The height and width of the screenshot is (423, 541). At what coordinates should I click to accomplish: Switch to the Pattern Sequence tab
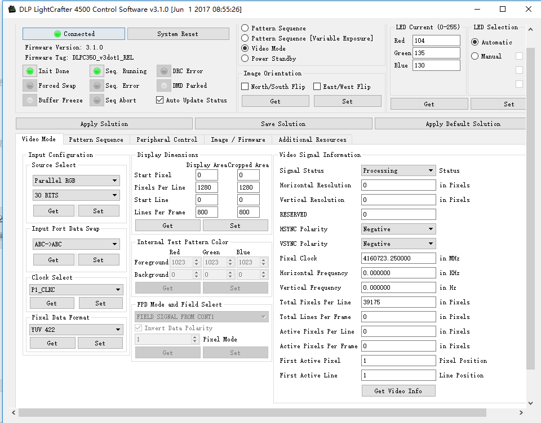tap(96, 139)
